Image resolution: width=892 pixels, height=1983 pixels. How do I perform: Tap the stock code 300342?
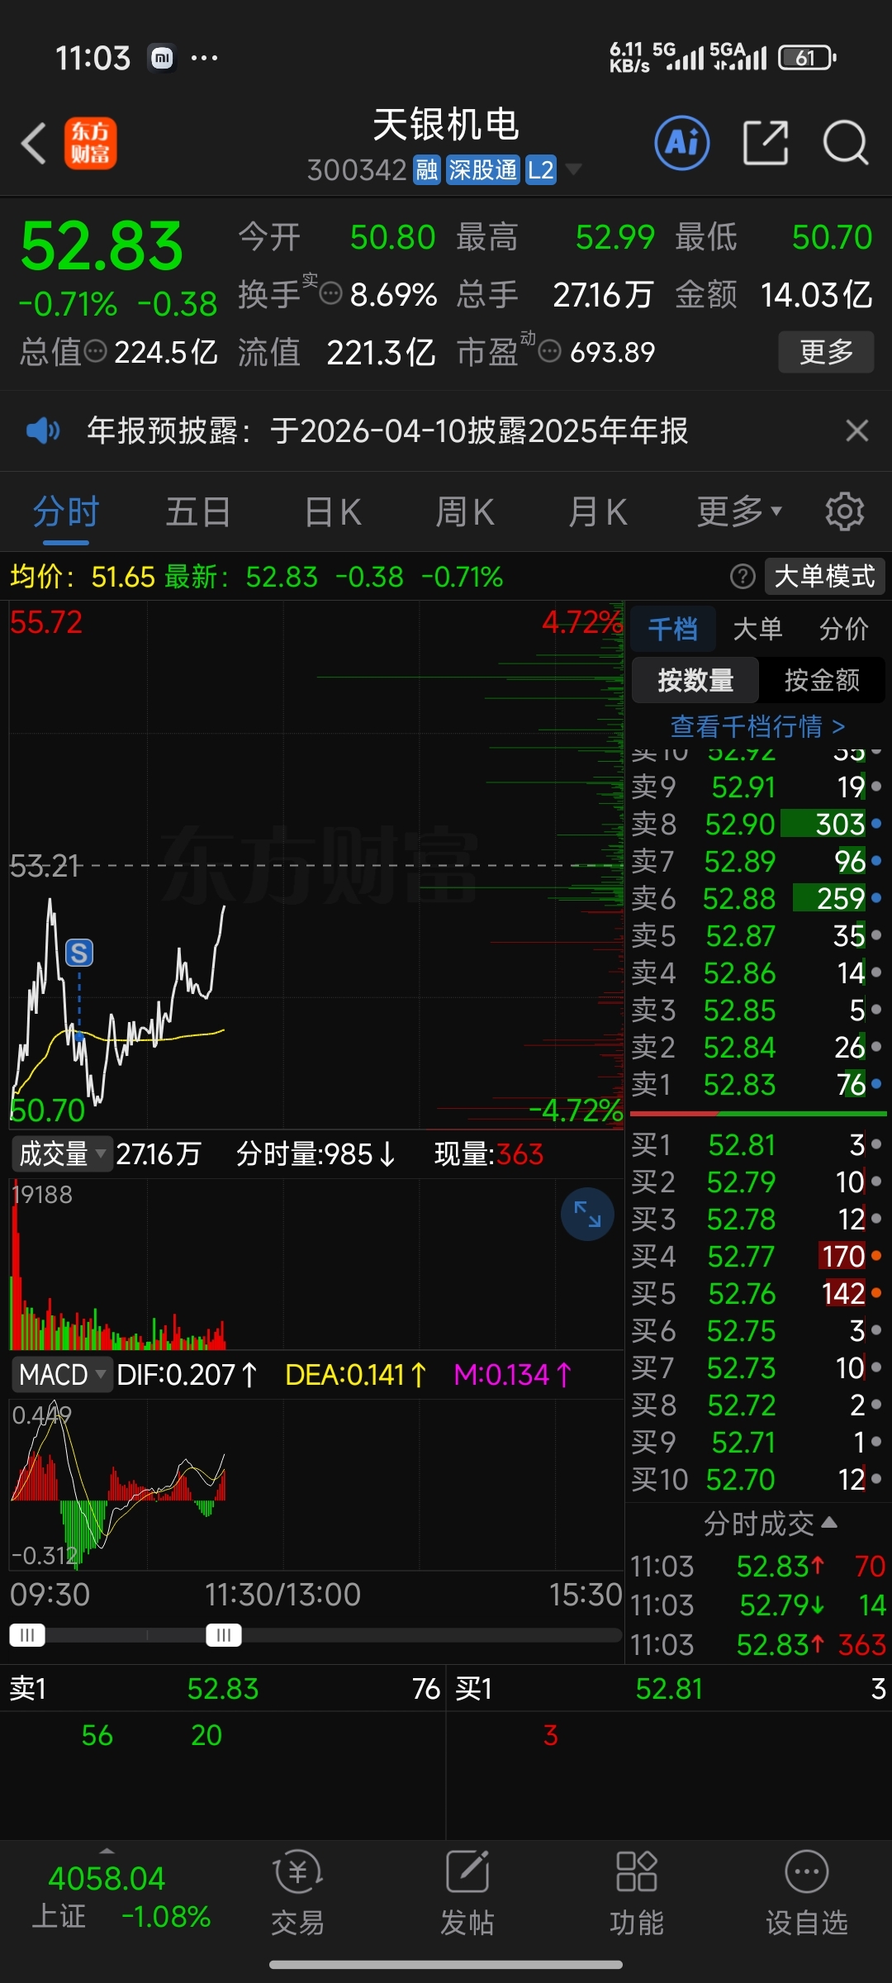pos(357,170)
